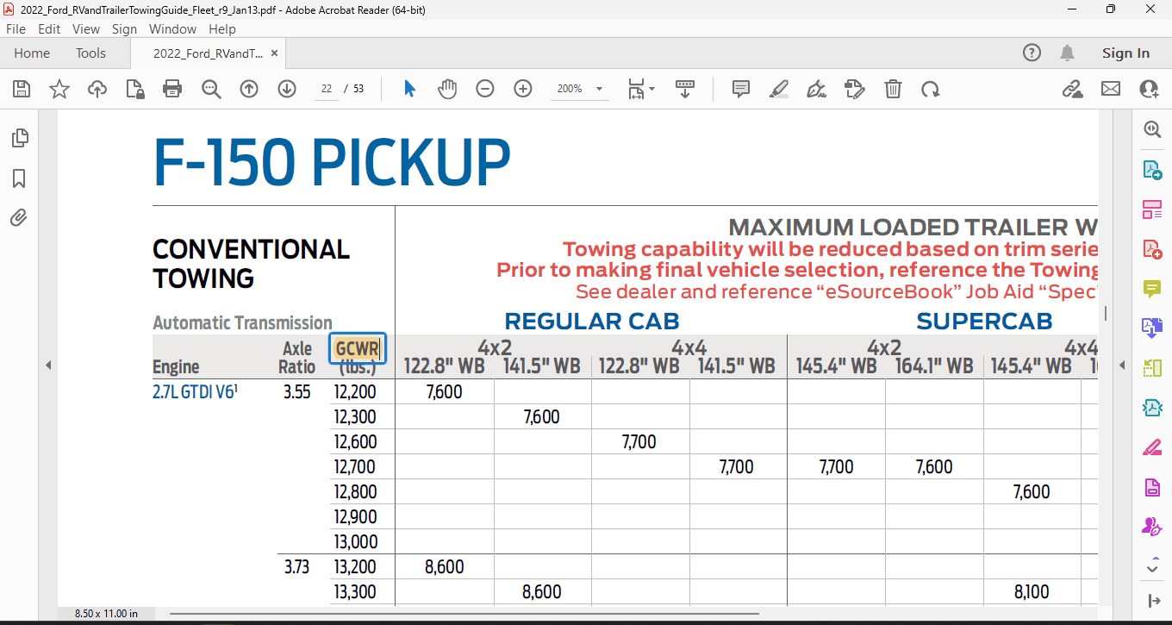Click the horizontal scrollbar thumb

coord(464,614)
